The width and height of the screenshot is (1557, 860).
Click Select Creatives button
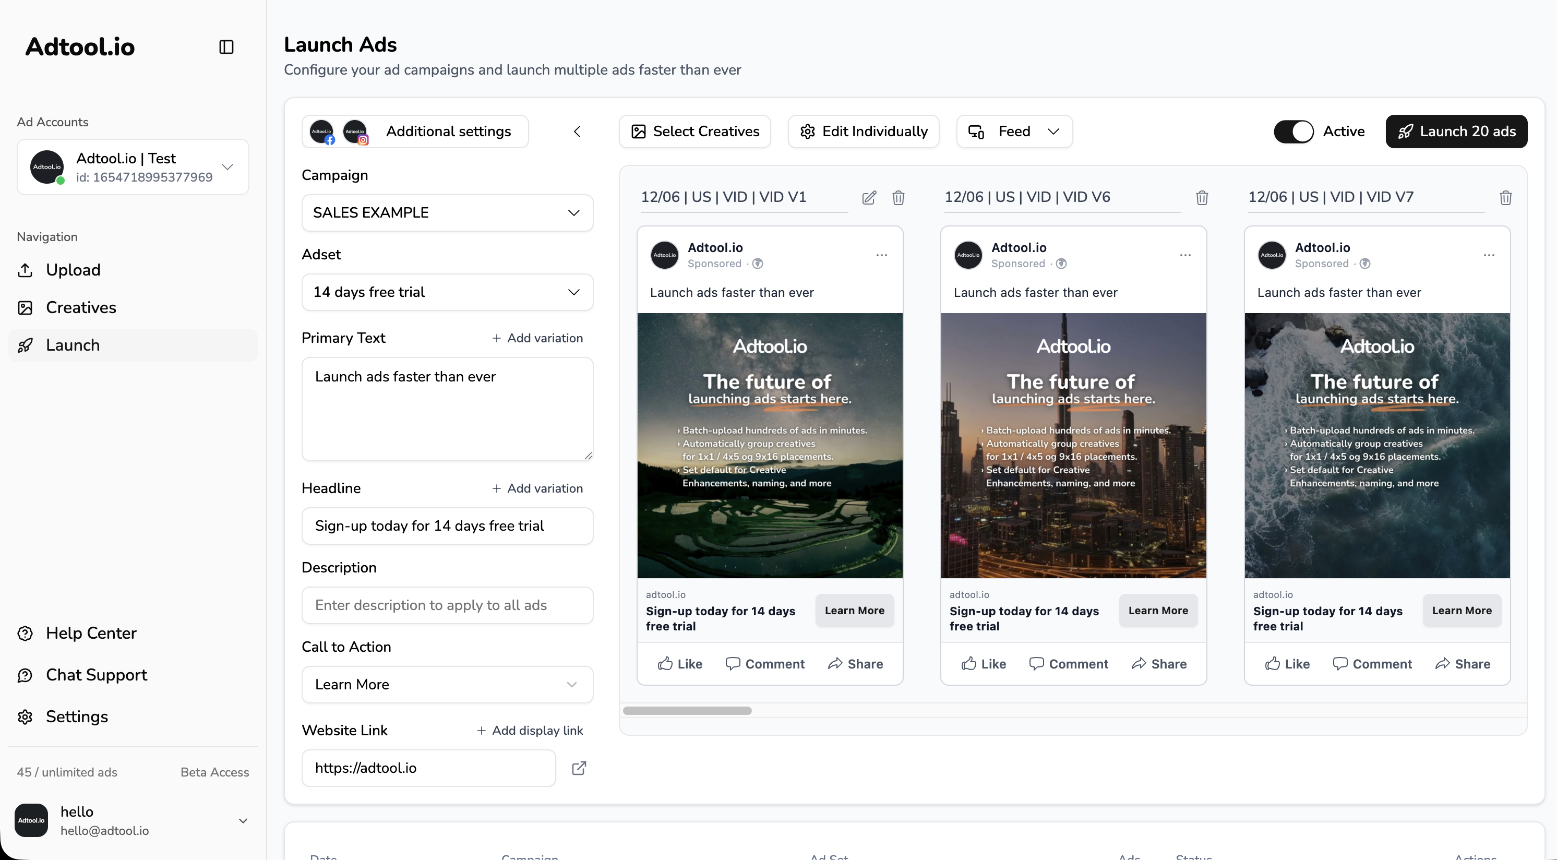694,131
